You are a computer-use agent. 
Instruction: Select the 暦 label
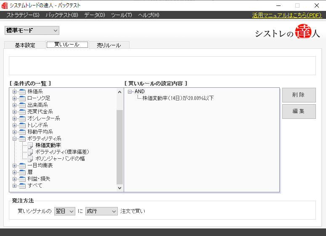click(x=30, y=172)
